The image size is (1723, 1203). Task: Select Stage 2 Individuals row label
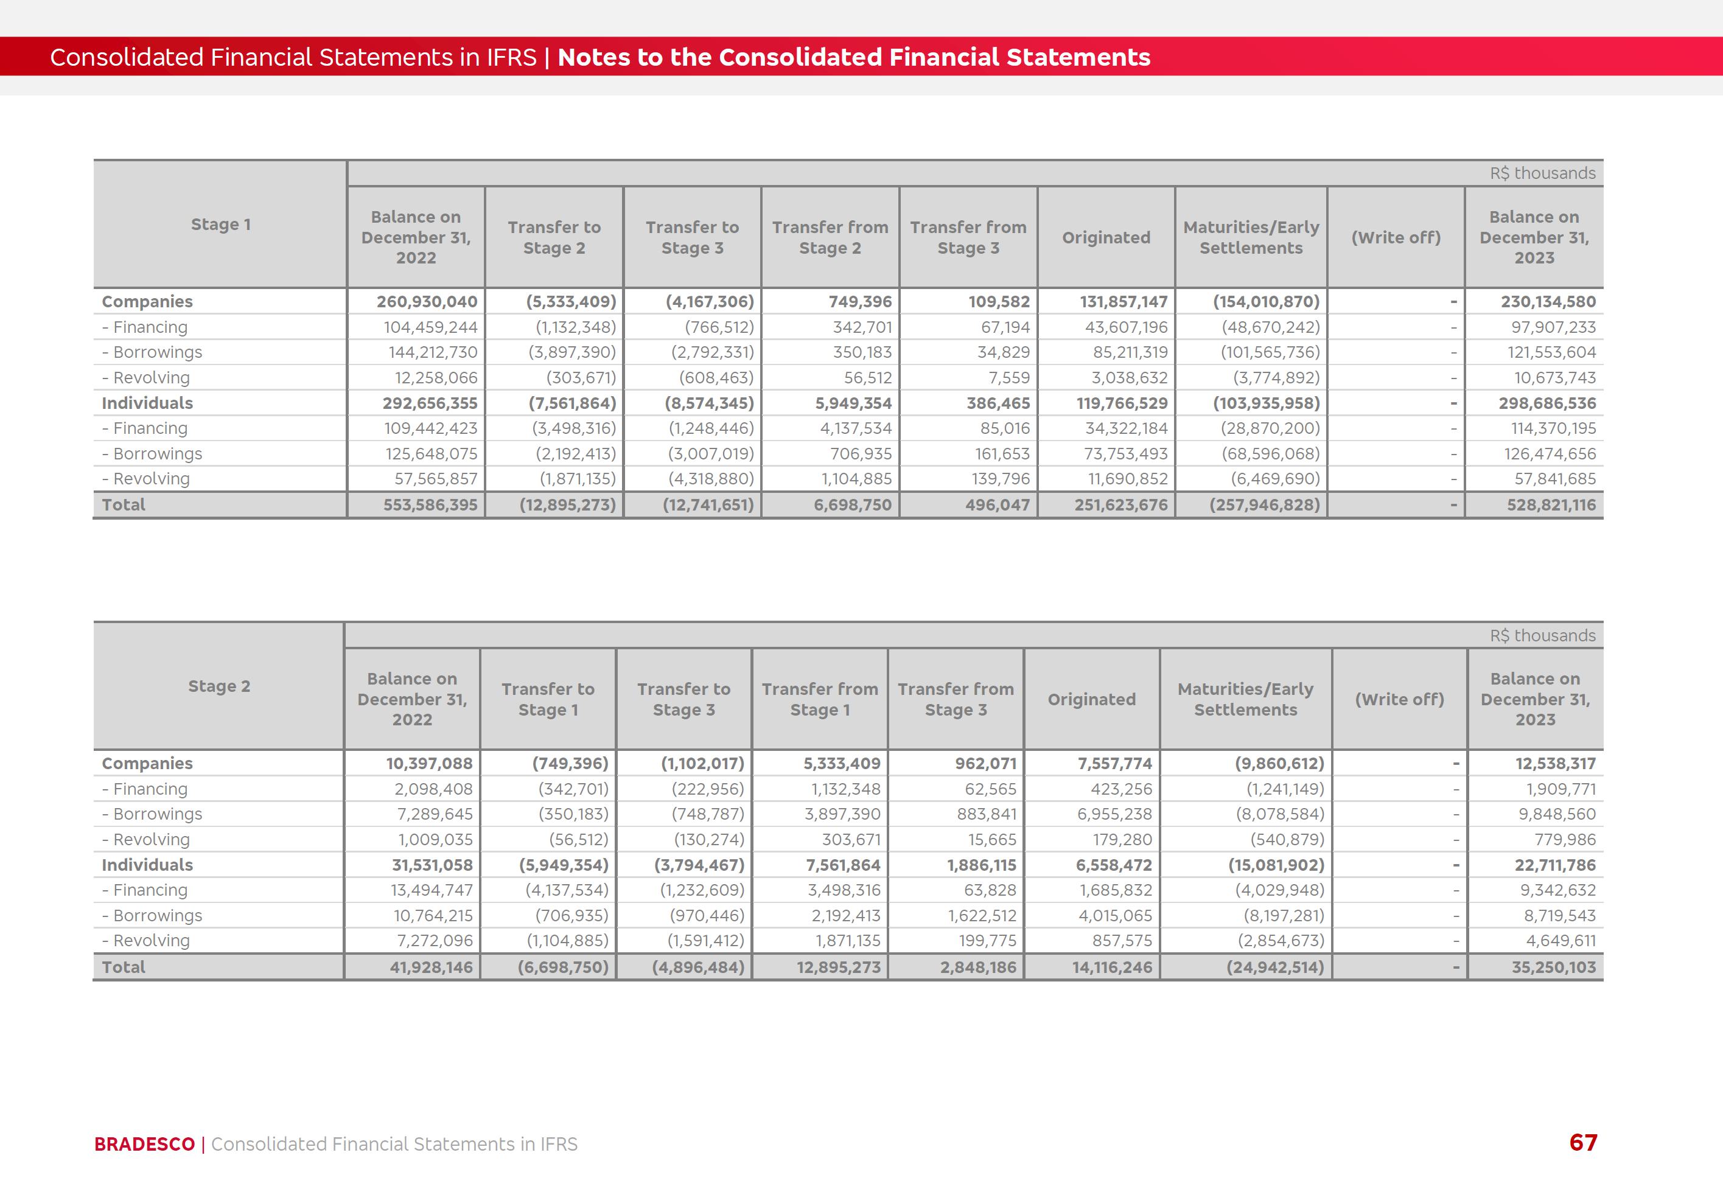pyautogui.click(x=147, y=865)
